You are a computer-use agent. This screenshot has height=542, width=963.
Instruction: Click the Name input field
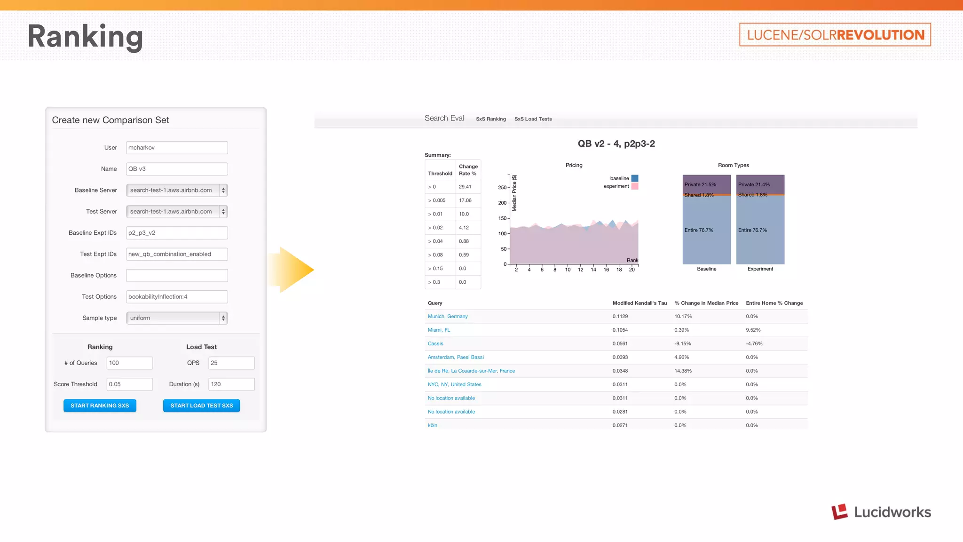click(x=177, y=169)
